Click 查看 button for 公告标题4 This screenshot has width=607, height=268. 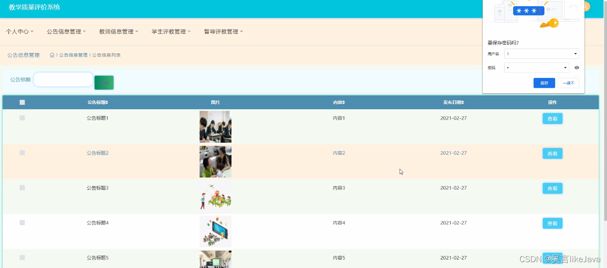point(552,223)
